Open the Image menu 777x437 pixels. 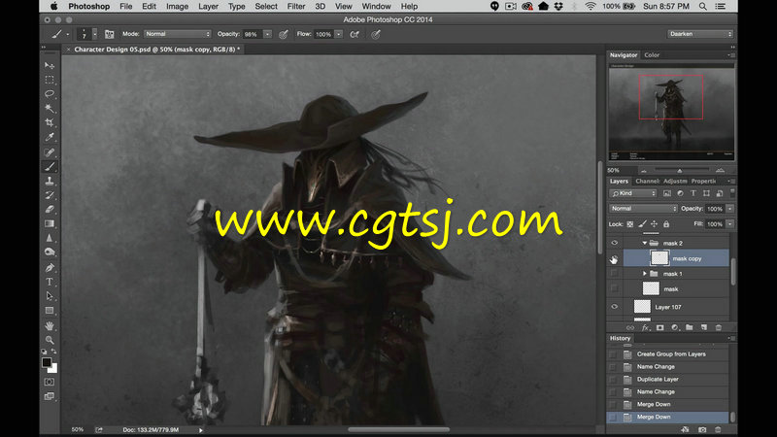(x=177, y=7)
